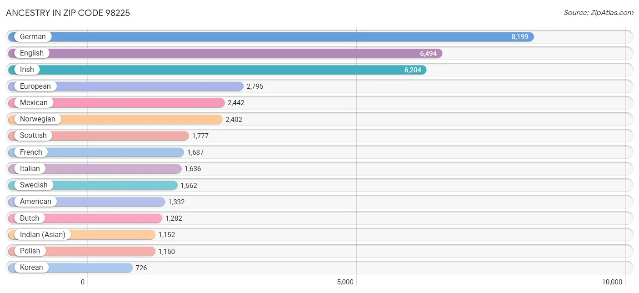Click the European ancestry label

pos(35,86)
